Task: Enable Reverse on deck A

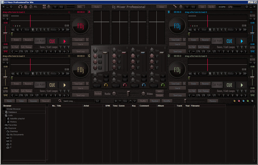Action: (x=28, y=40)
